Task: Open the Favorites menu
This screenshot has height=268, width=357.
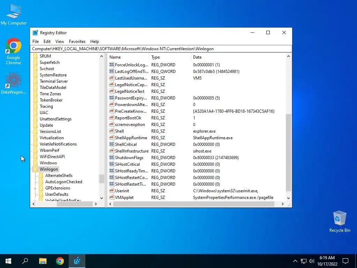Action: (77, 42)
